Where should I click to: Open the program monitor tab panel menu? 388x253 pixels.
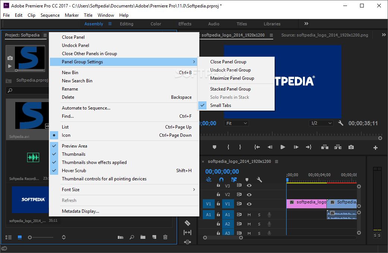pyautogui.click(x=271, y=35)
